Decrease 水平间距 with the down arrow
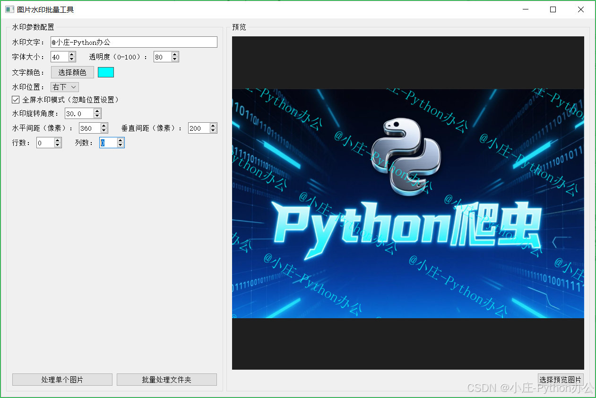 click(x=104, y=131)
